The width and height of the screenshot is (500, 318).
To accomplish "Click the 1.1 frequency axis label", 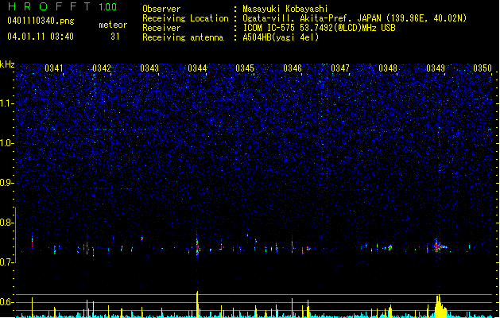I will [7, 103].
